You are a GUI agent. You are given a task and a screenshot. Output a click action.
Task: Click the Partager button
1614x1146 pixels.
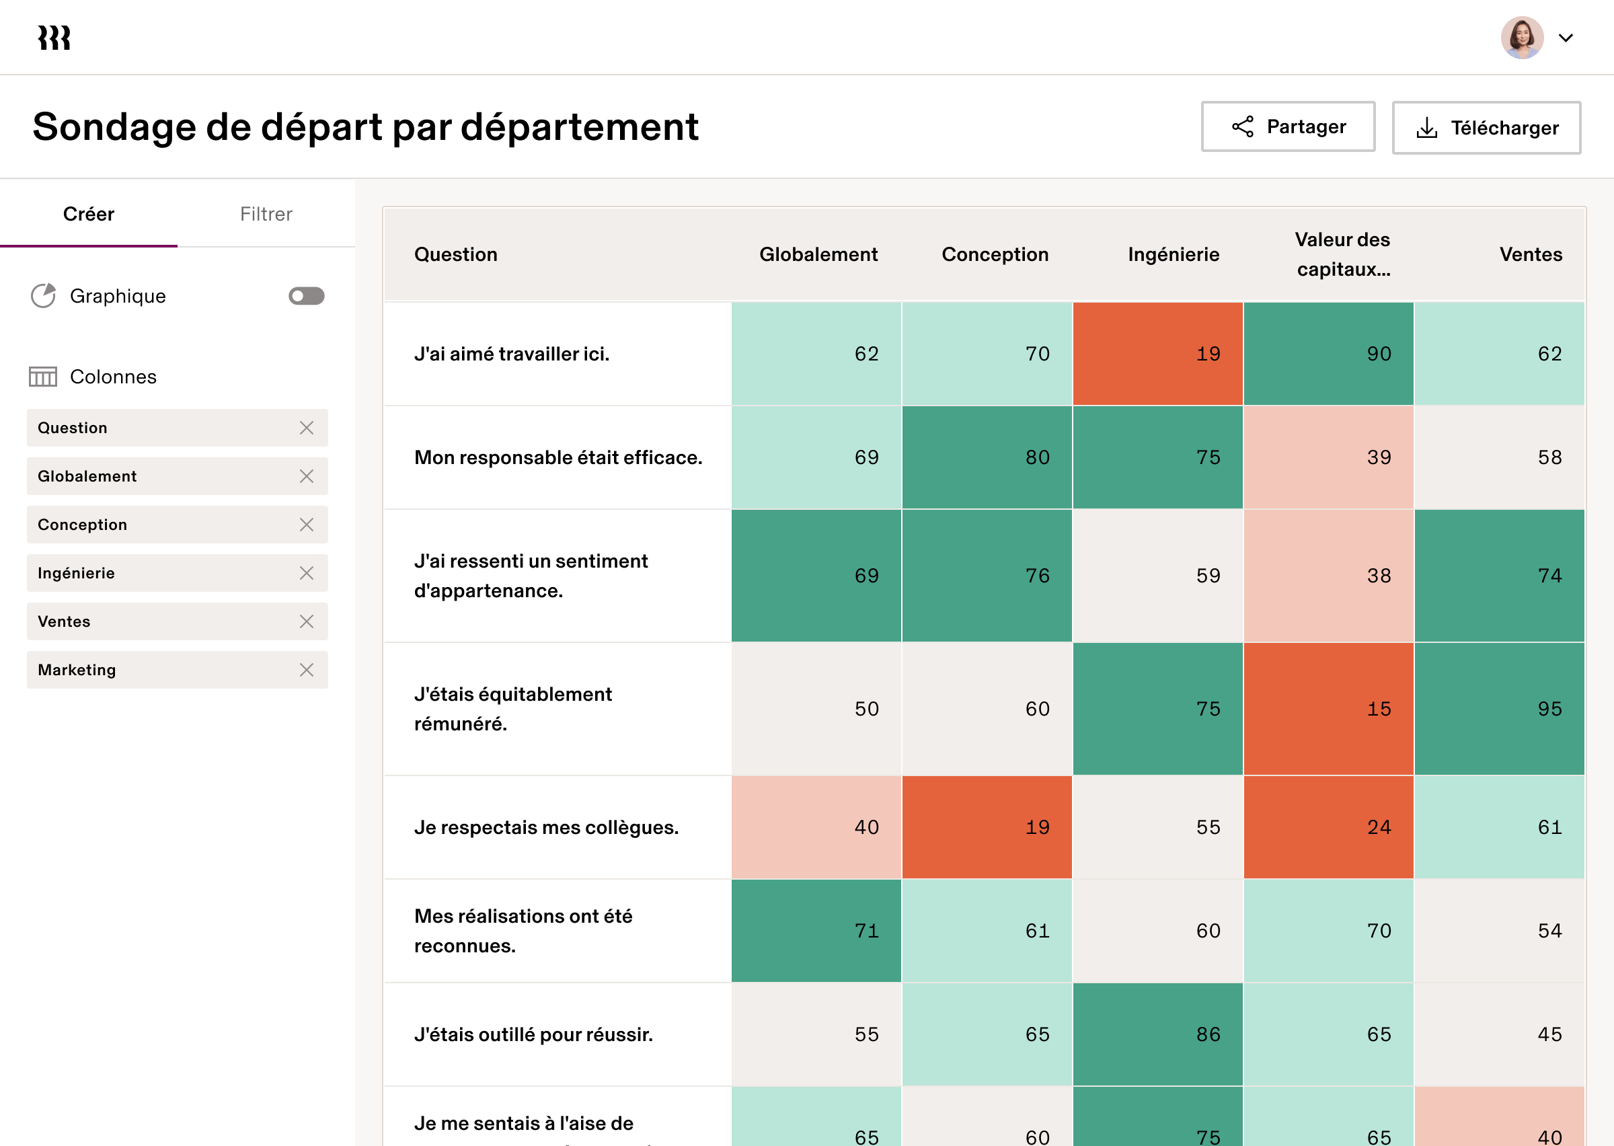coord(1288,126)
